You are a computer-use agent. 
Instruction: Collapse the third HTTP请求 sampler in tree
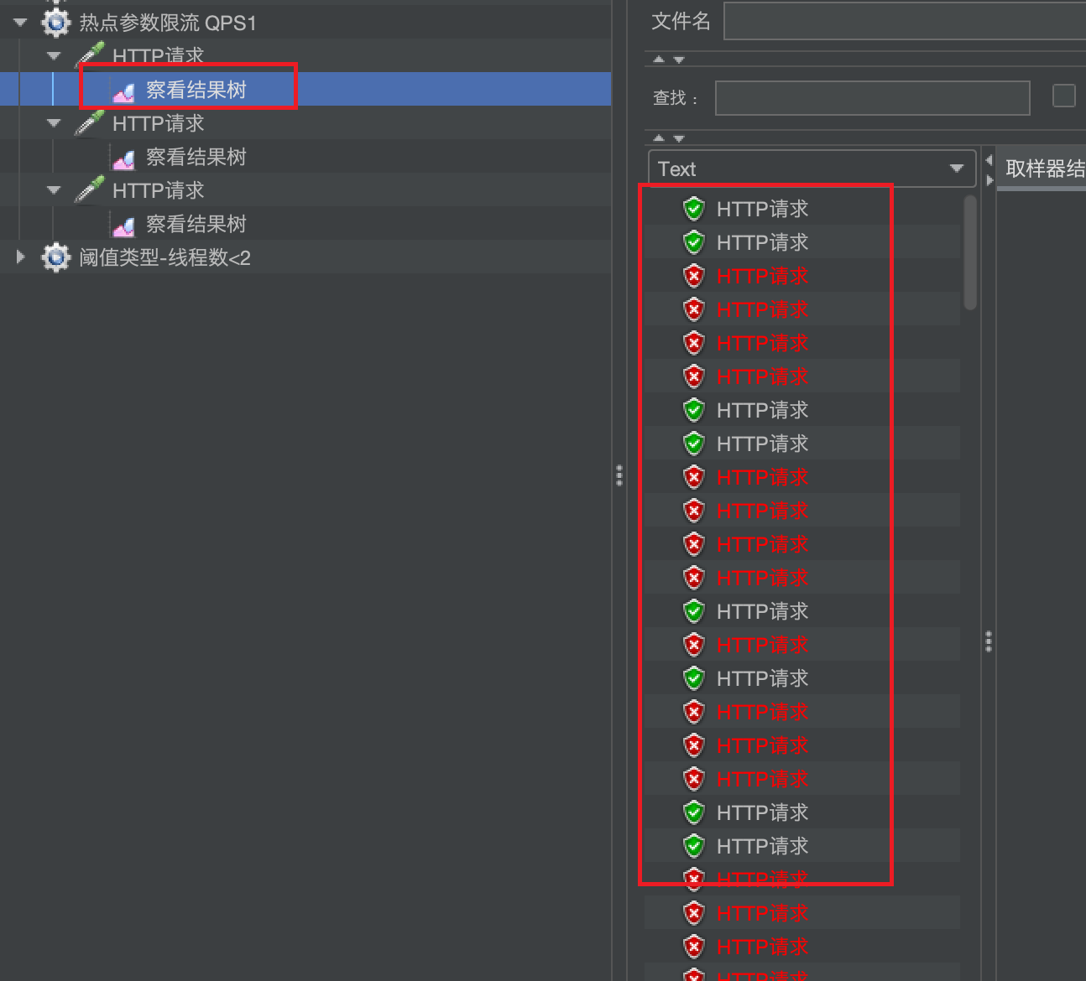pos(55,190)
